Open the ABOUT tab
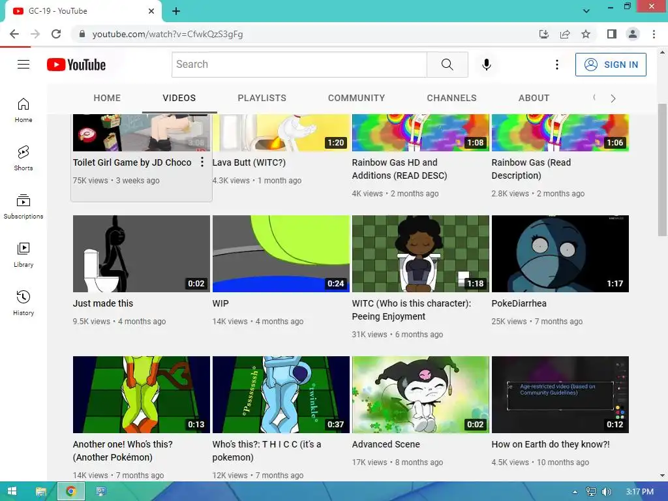668x501 pixels. click(x=534, y=98)
